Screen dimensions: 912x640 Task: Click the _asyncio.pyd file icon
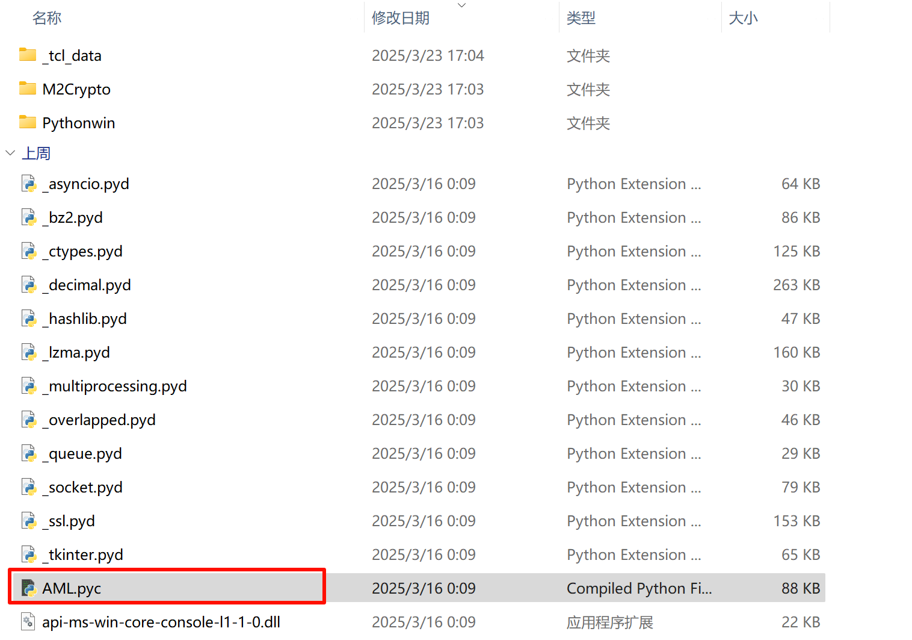point(29,184)
